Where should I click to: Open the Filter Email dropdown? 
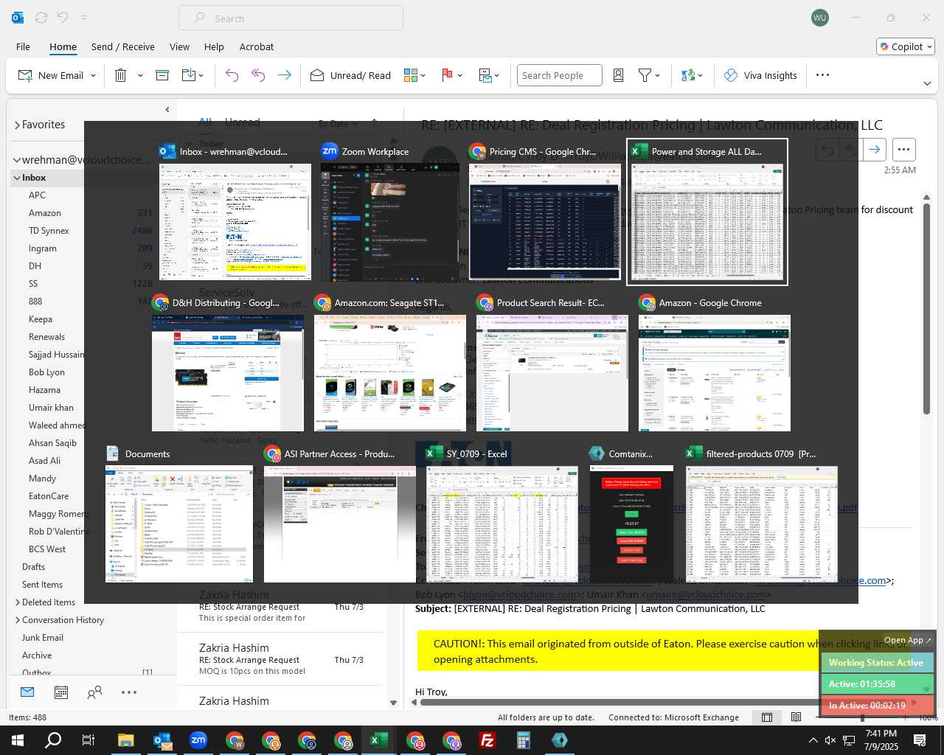click(649, 75)
